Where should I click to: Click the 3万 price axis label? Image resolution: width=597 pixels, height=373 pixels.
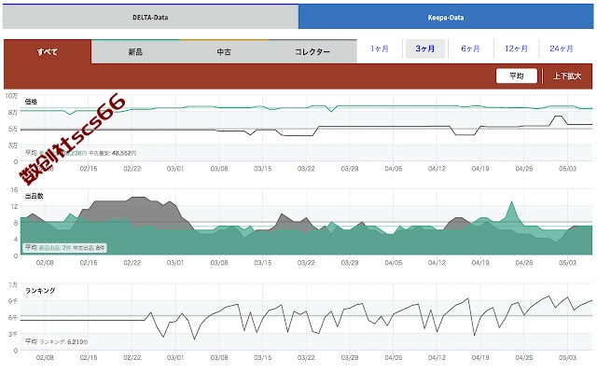click(x=13, y=145)
